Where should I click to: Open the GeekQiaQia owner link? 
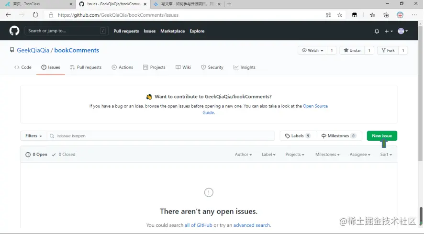tap(33, 50)
